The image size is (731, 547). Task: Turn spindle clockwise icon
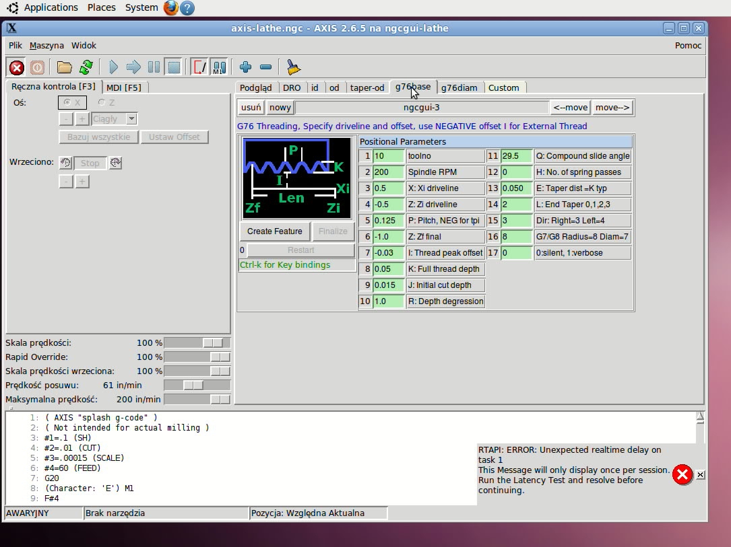coord(116,163)
